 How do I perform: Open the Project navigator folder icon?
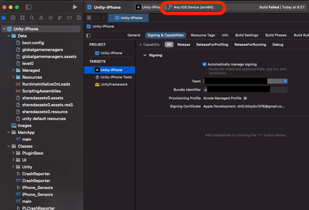click(3, 18)
